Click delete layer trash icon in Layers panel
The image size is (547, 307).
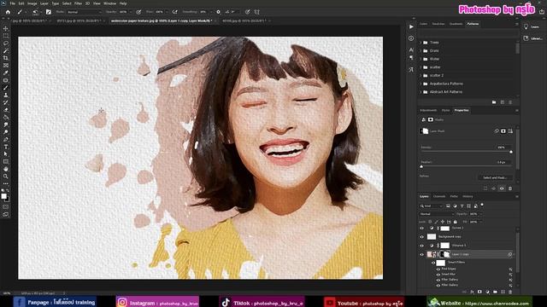[x=510, y=292]
